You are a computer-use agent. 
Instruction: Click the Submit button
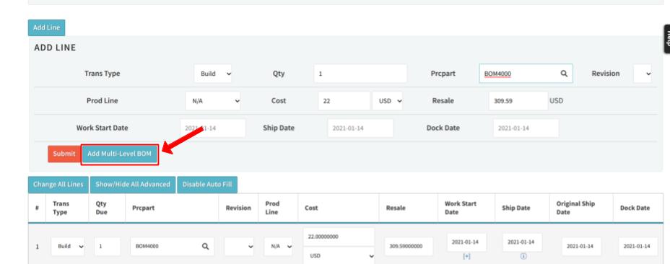(x=64, y=154)
